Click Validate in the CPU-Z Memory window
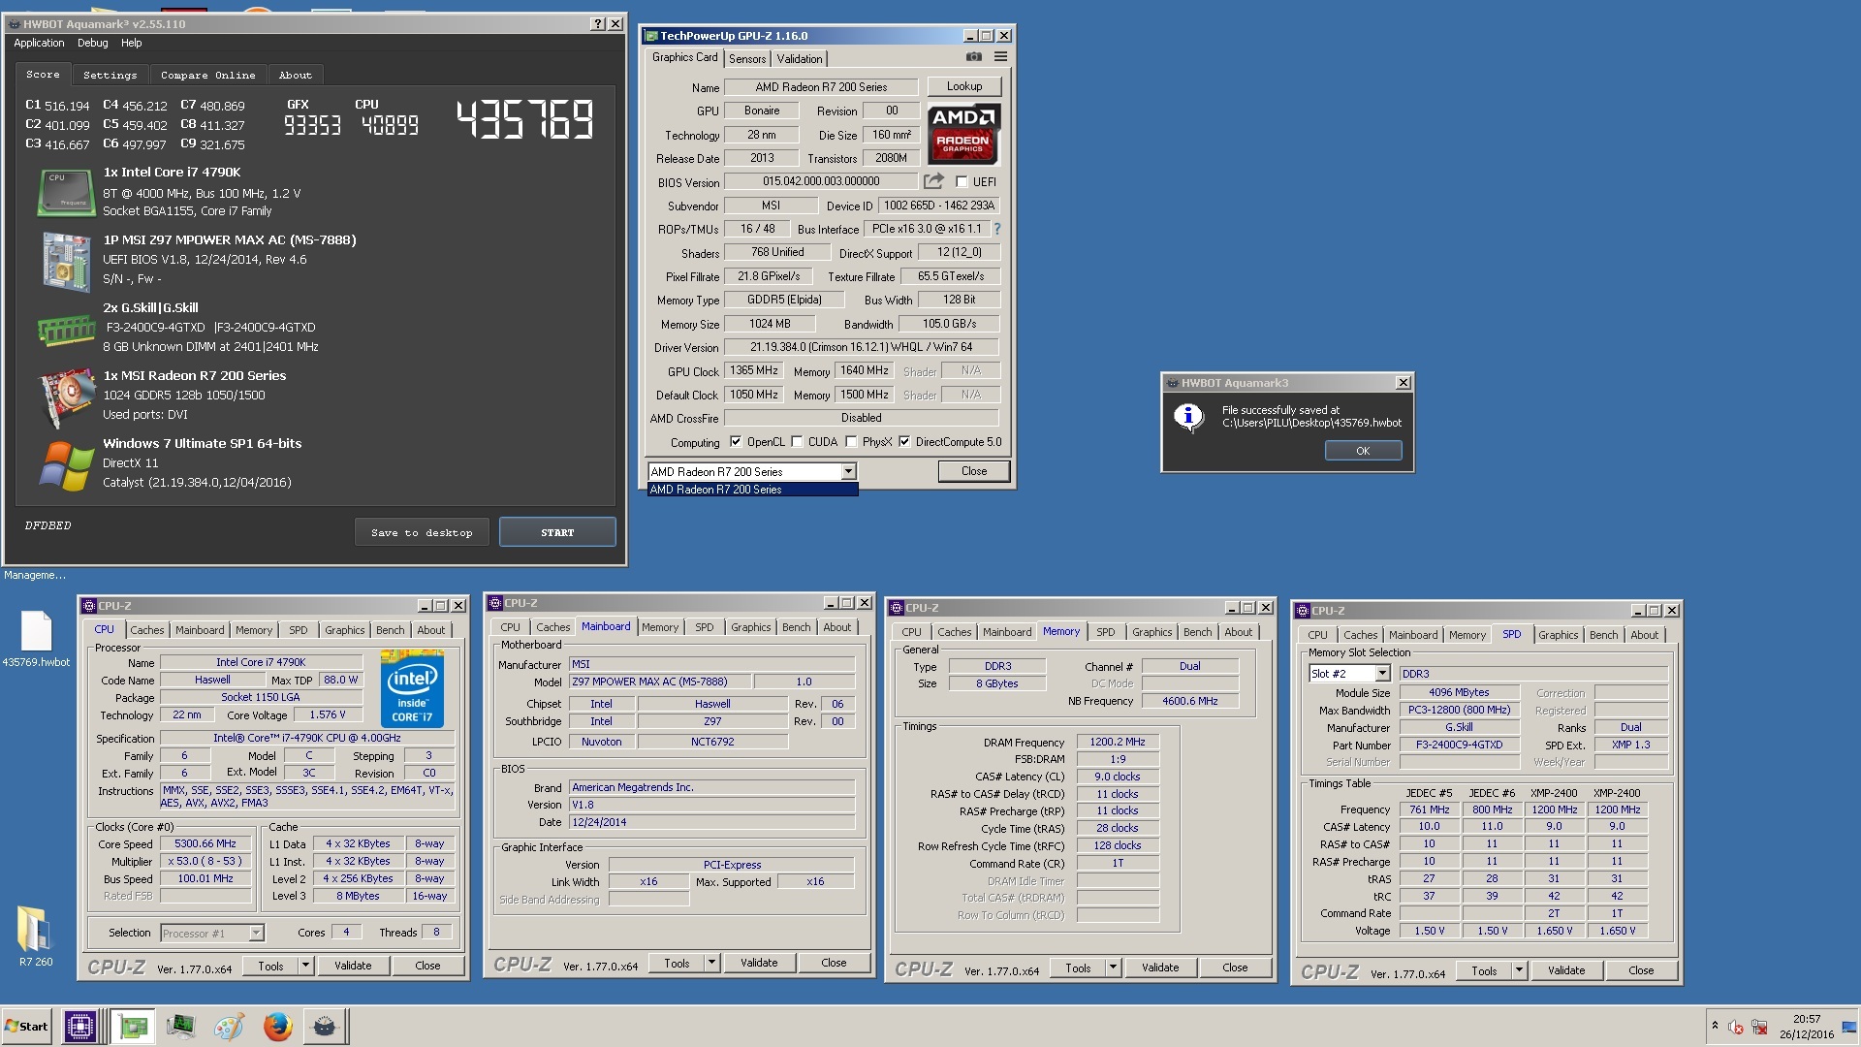Image resolution: width=1861 pixels, height=1047 pixels. 1160,968
